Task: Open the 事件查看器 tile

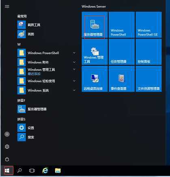Action: pyautogui.click(x=122, y=79)
